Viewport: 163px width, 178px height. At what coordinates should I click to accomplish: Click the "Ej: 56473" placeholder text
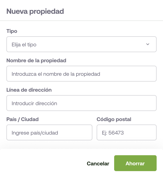pos(113,133)
